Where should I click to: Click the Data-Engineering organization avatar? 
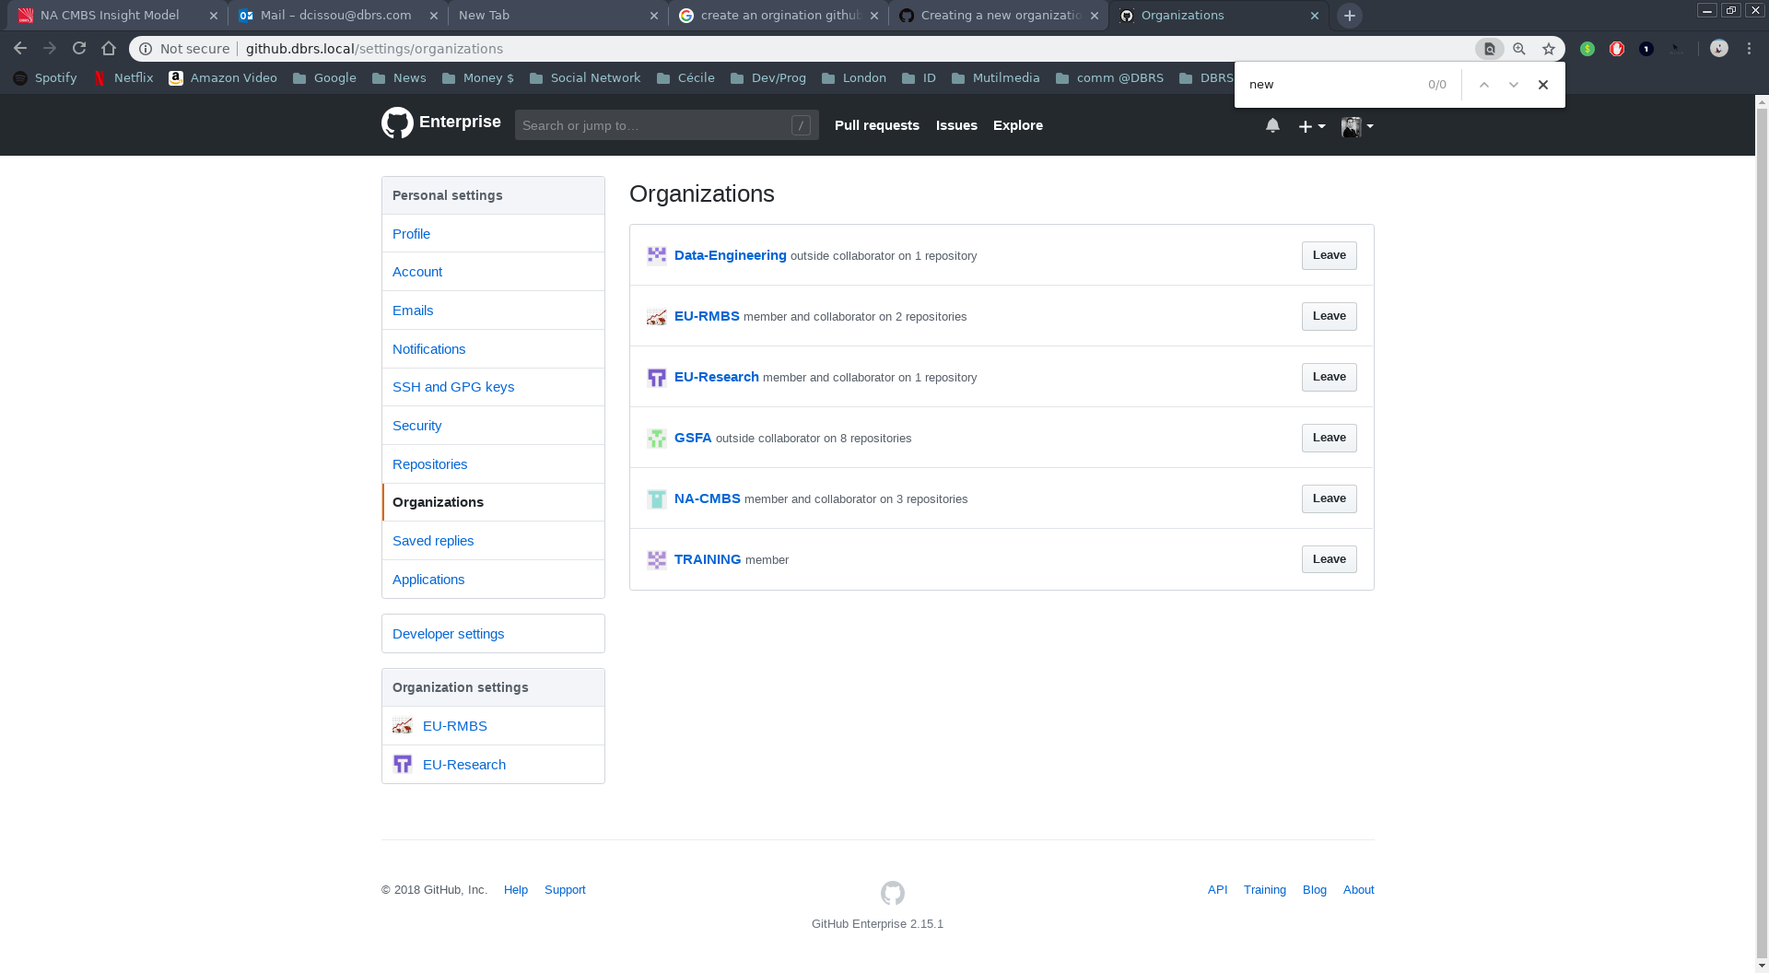pos(656,255)
